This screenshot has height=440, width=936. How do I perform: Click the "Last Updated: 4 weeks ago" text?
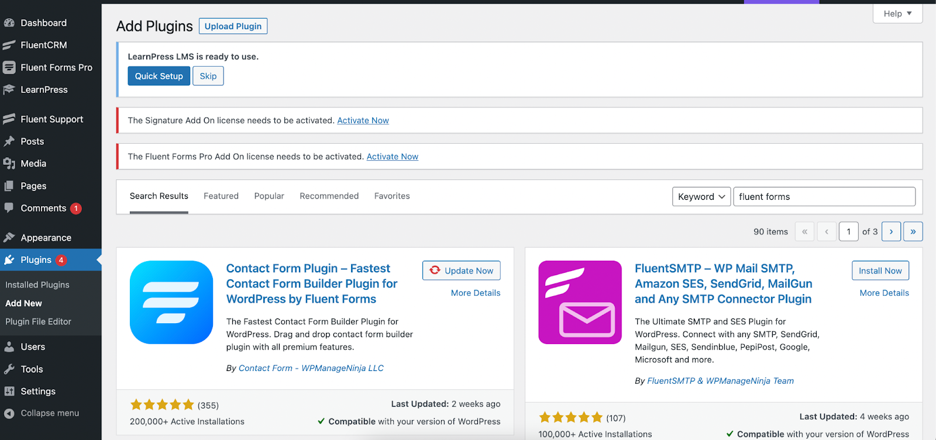tap(854, 417)
